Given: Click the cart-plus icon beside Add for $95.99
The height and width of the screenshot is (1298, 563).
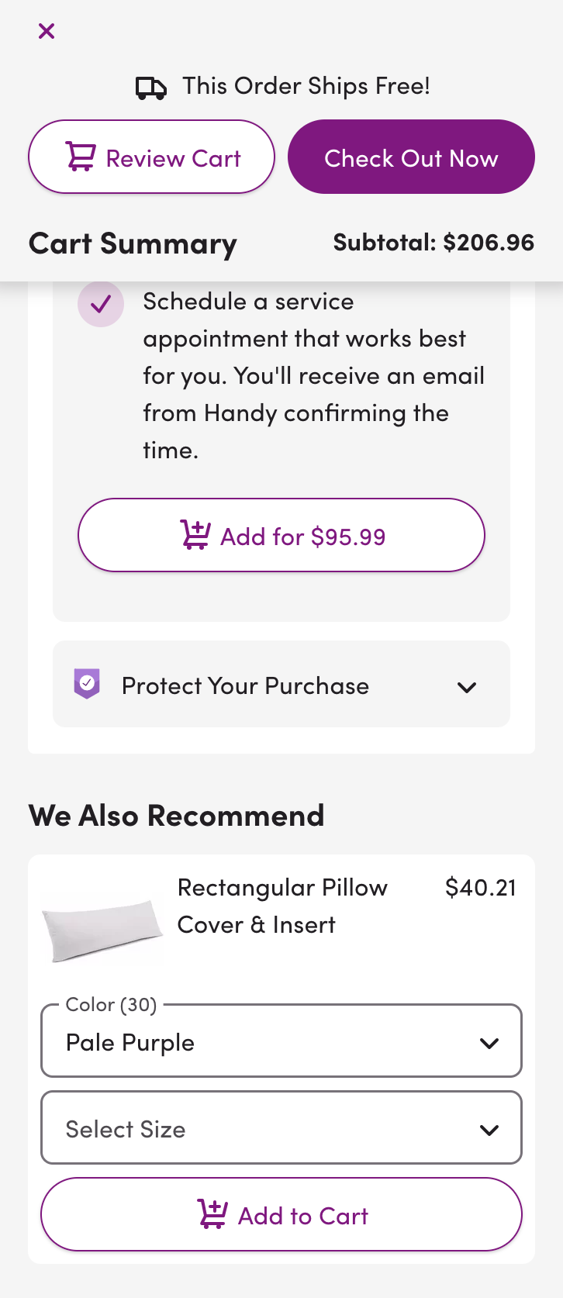Looking at the screenshot, I should [195, 535].
